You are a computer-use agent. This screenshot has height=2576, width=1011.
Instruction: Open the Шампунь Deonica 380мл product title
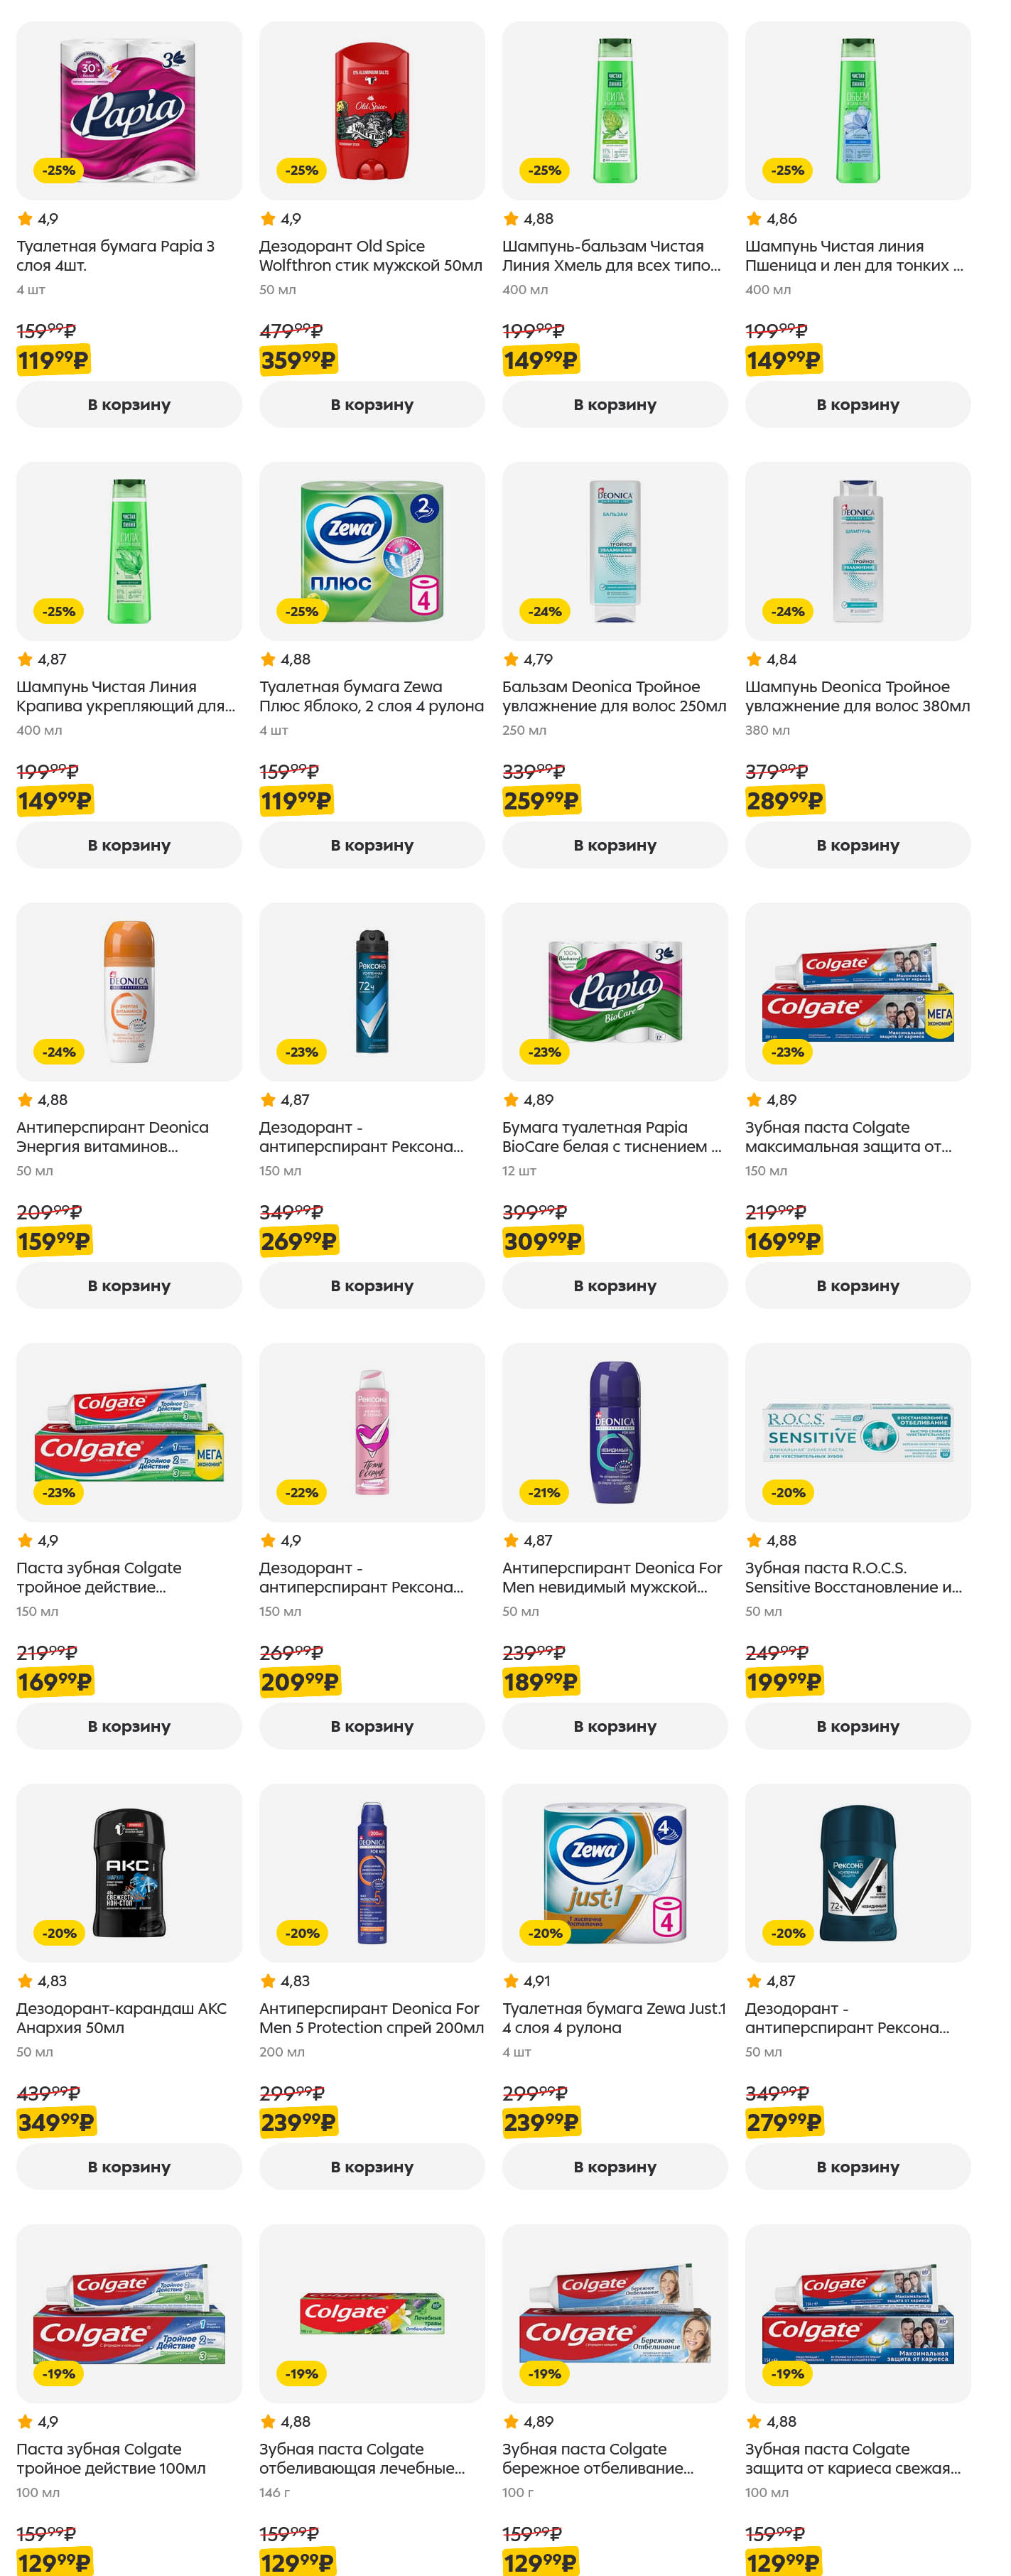pos(856,696)
